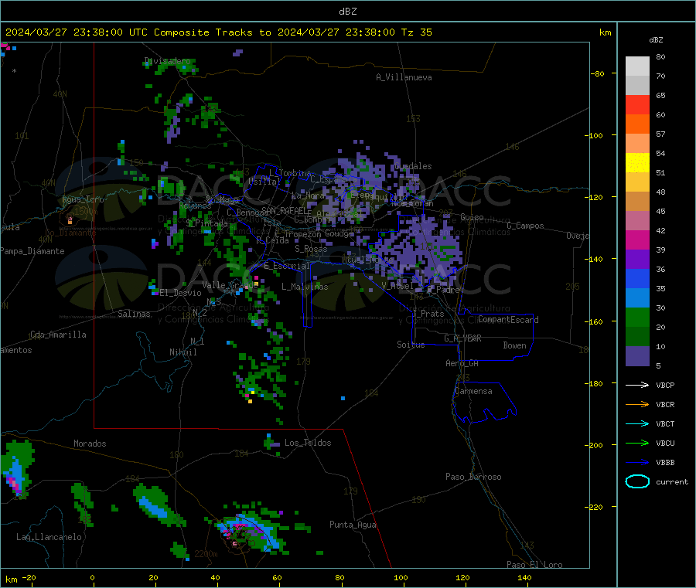Viewport: 696px width, 588px height.
Task: Click the Soitue map label
Action: click(411, 345)
